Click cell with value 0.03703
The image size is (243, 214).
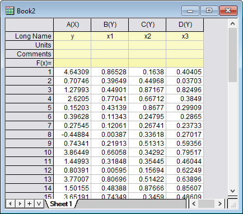click(185, 81)
